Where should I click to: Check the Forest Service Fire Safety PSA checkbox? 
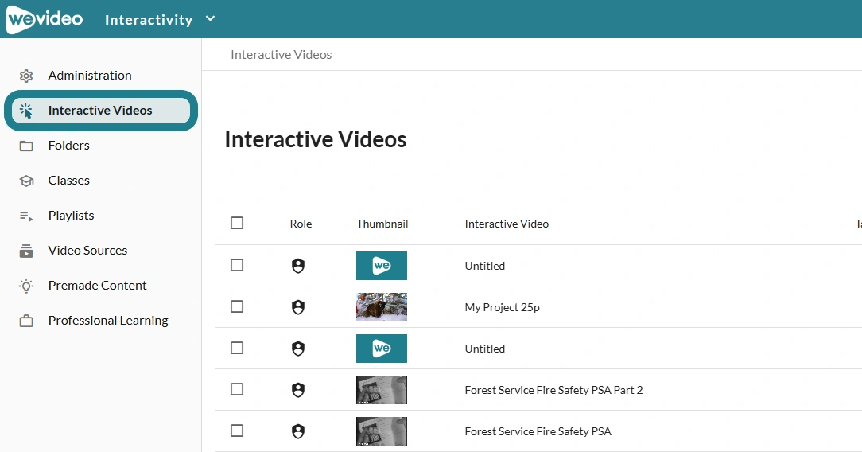237,431
